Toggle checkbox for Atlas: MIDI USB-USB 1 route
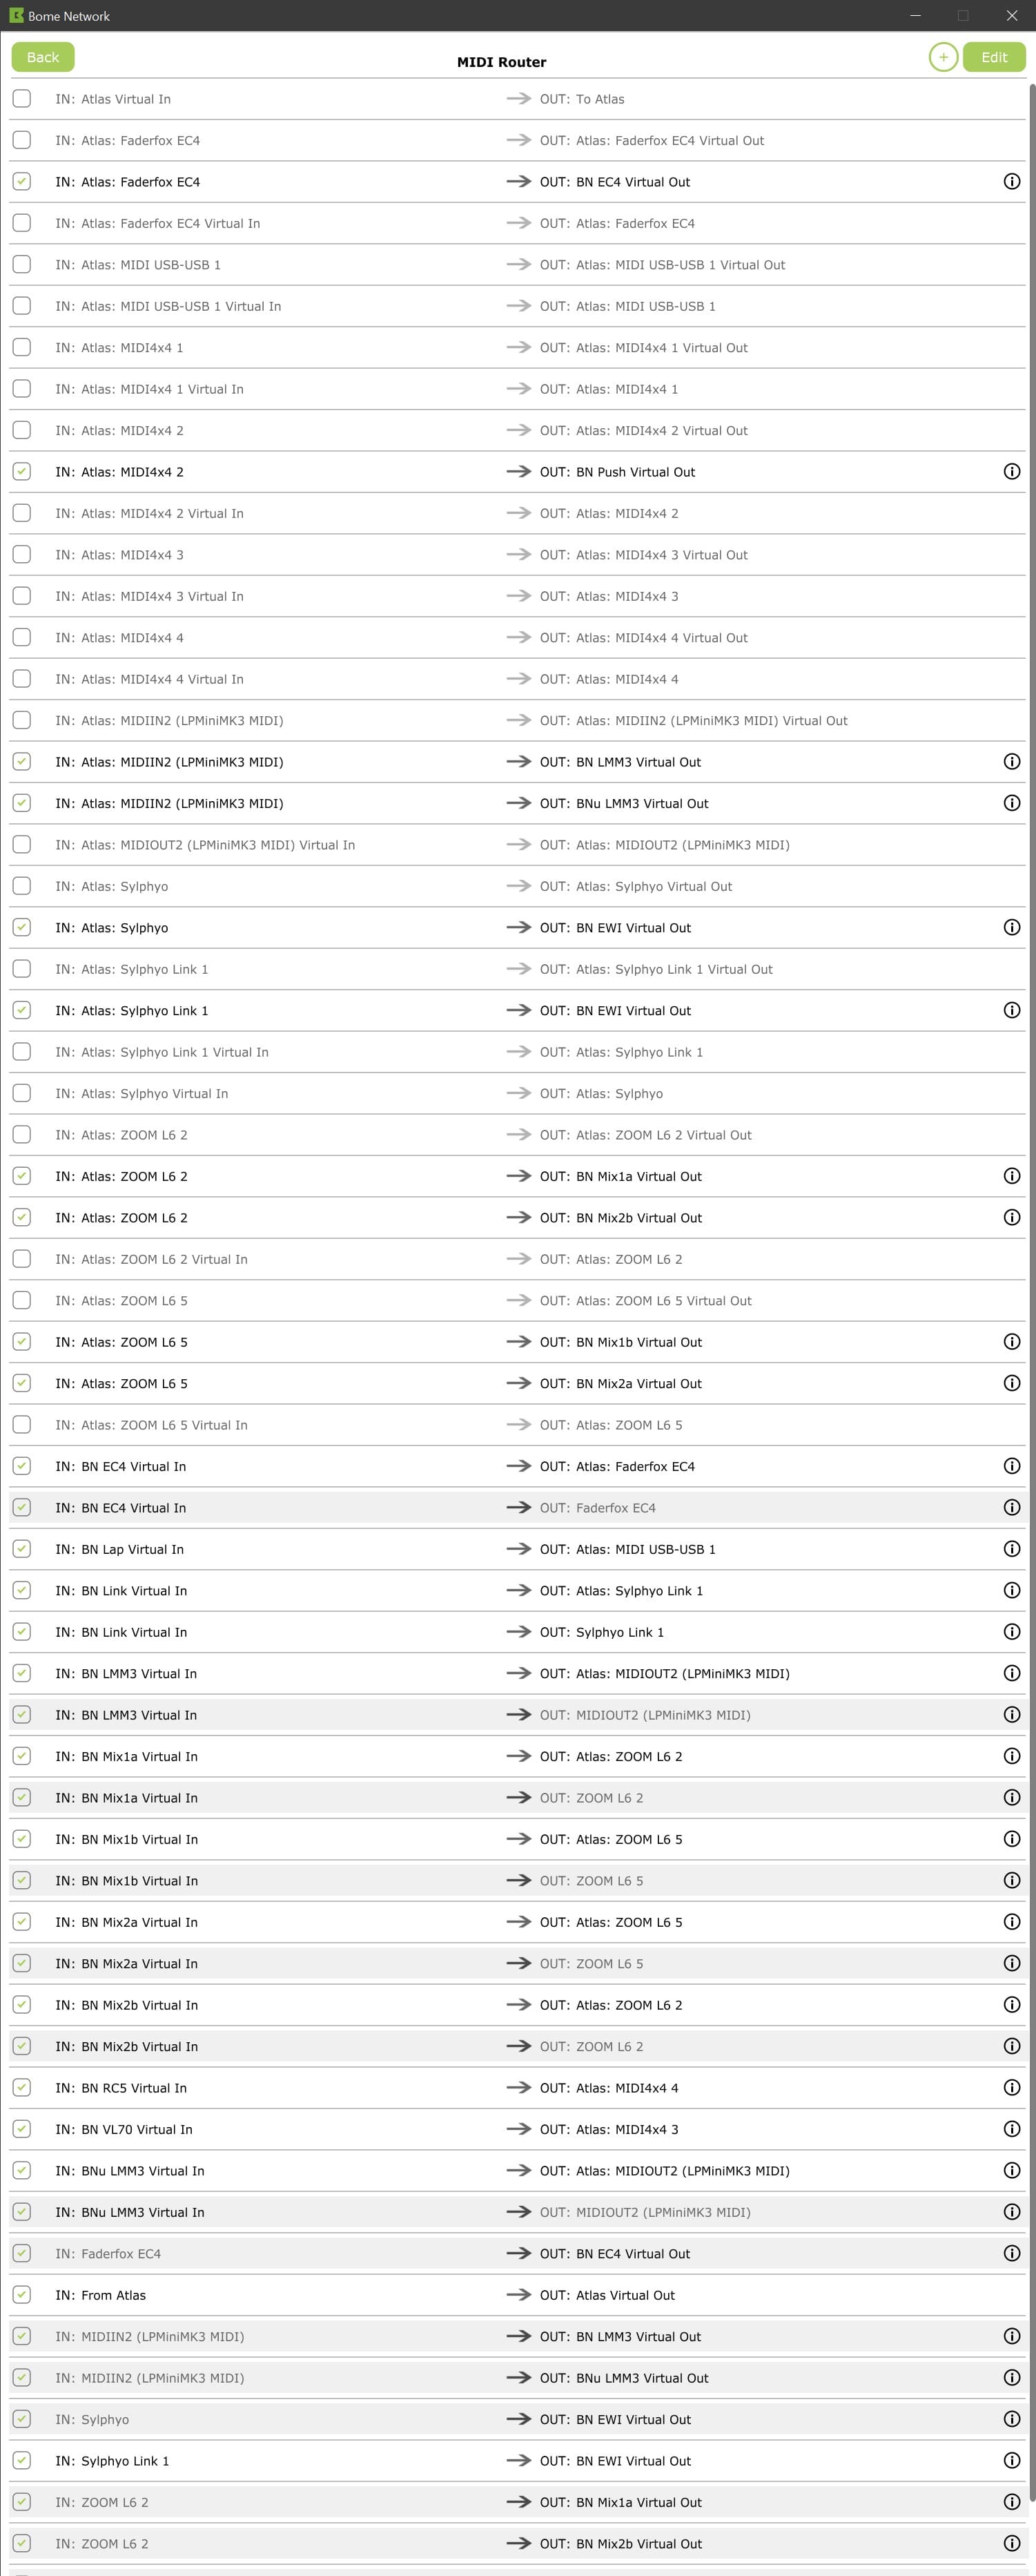Viewport: 1036px width, 2576px height. tap(22, 265)
